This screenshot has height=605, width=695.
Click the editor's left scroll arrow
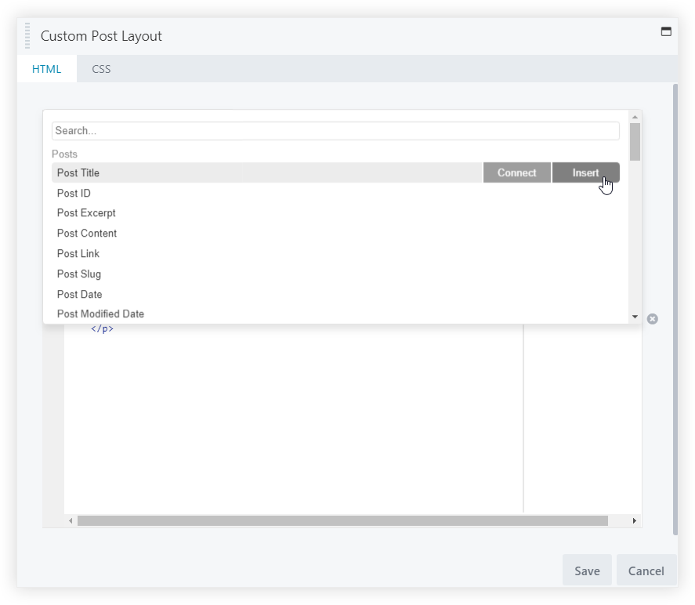(x=71, y=521)
